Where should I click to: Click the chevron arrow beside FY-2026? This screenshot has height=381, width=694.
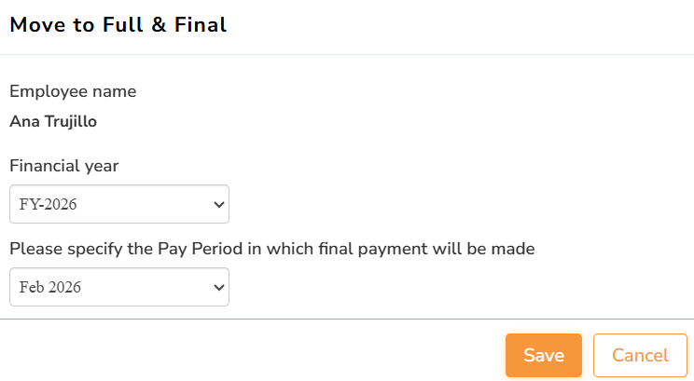point(219,204)
